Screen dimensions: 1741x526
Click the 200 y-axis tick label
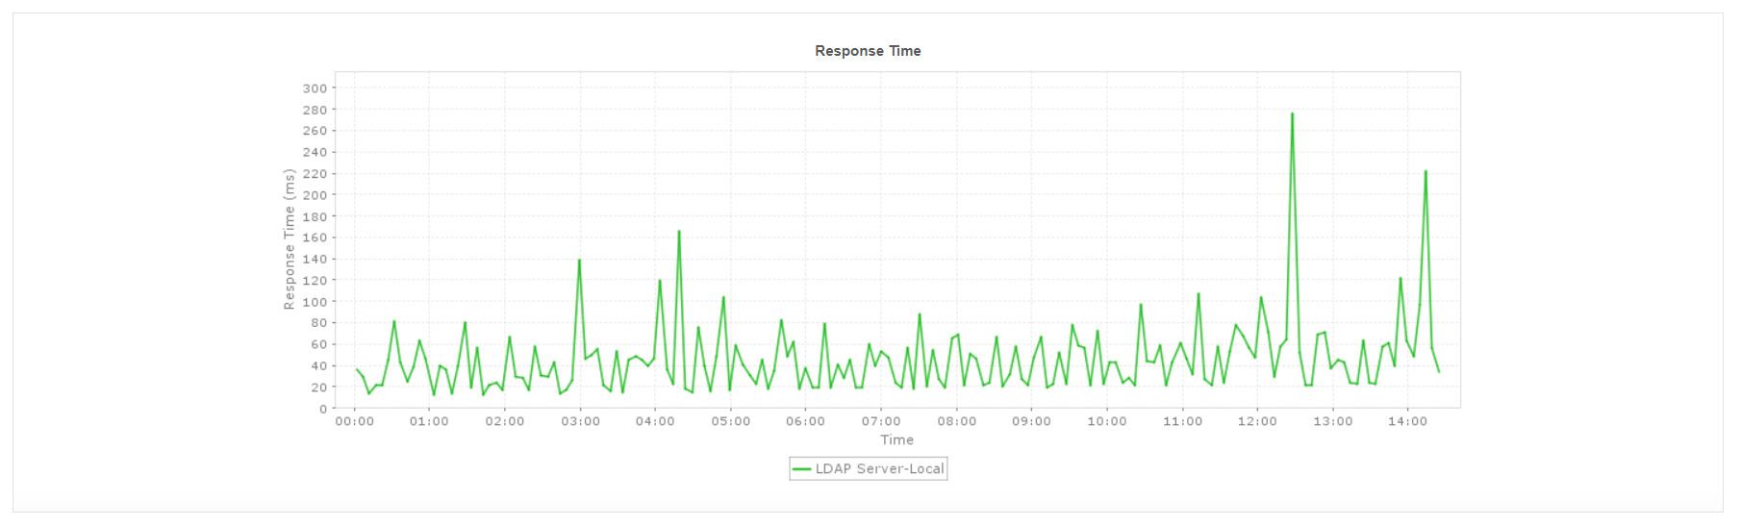tap(315, 195)
